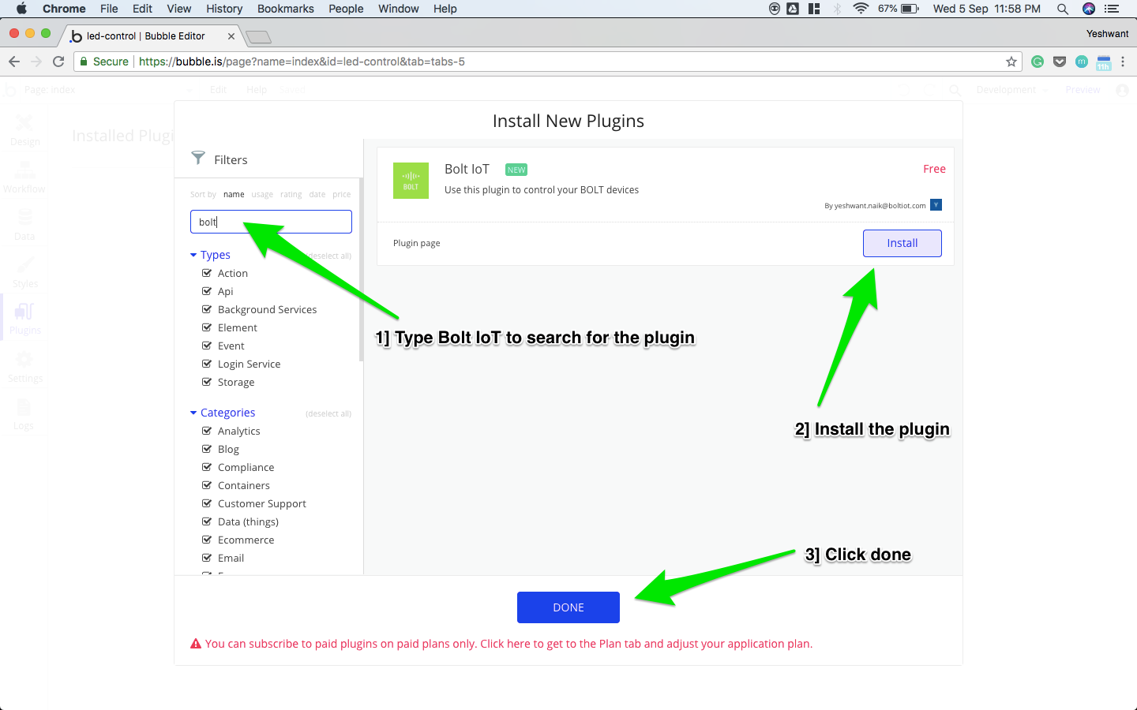Open the Page: index dropdown
Viewport: 1137px width, 710px height.
click(x=107, y=90)
